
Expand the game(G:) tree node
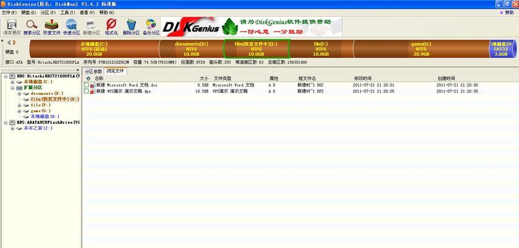tap(19, 111)
